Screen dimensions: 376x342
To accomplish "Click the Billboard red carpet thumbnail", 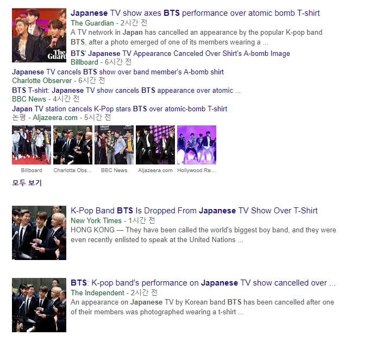I will tap(32, 145).
